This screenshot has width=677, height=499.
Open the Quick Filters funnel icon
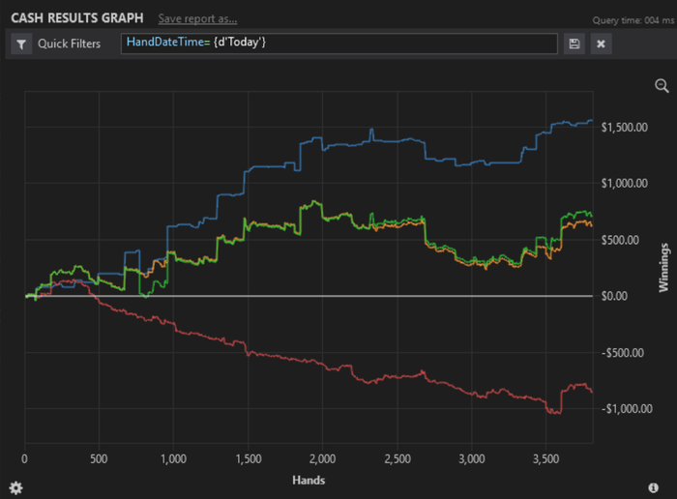pyautogui.click(x=21, y=44)
